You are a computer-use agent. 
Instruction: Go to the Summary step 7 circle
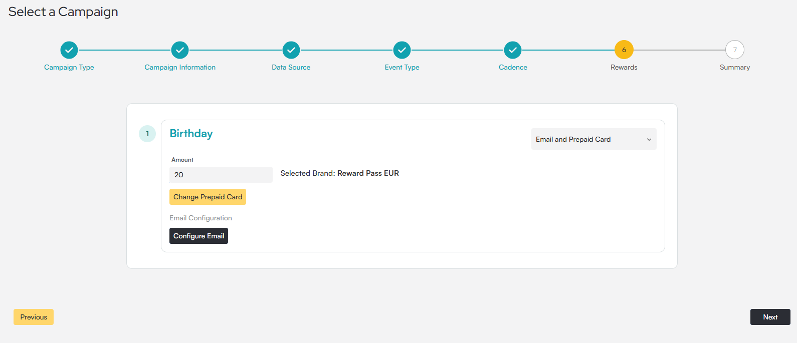(735, 50)
